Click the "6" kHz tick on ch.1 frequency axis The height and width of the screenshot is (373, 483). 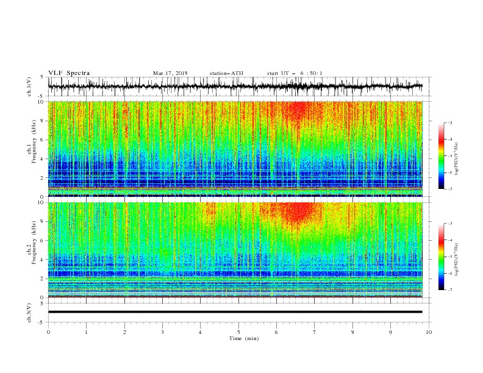[43, 140]
